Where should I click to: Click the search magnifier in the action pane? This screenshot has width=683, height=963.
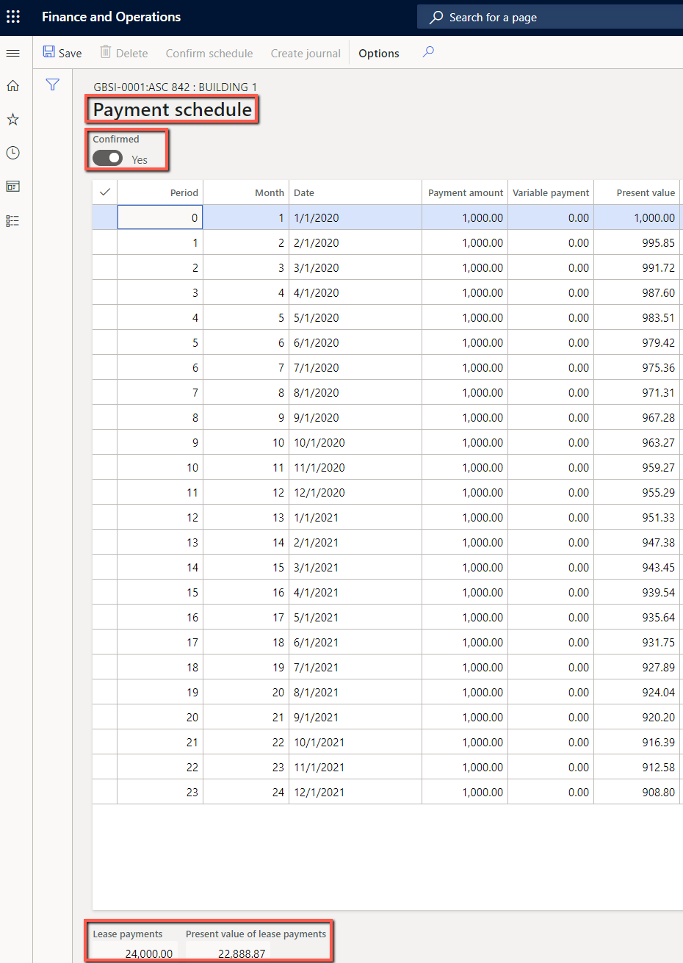[x=428, y=52]
